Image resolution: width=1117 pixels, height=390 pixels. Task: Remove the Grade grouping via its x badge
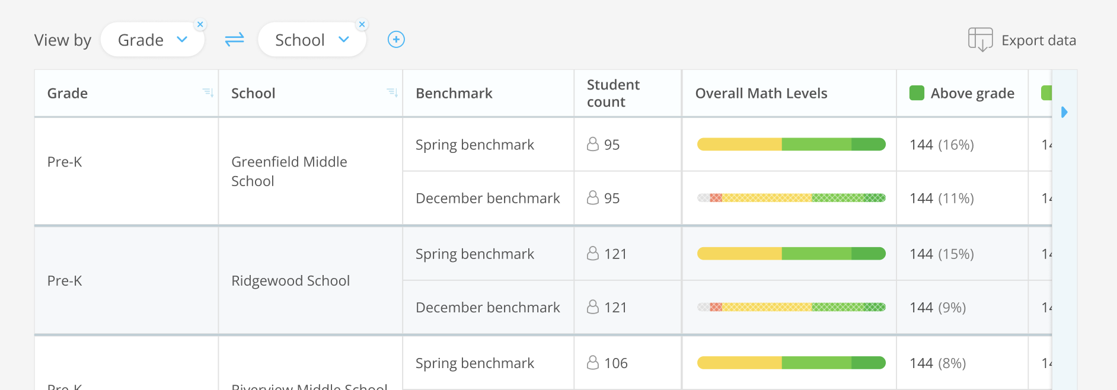[200, 24]
